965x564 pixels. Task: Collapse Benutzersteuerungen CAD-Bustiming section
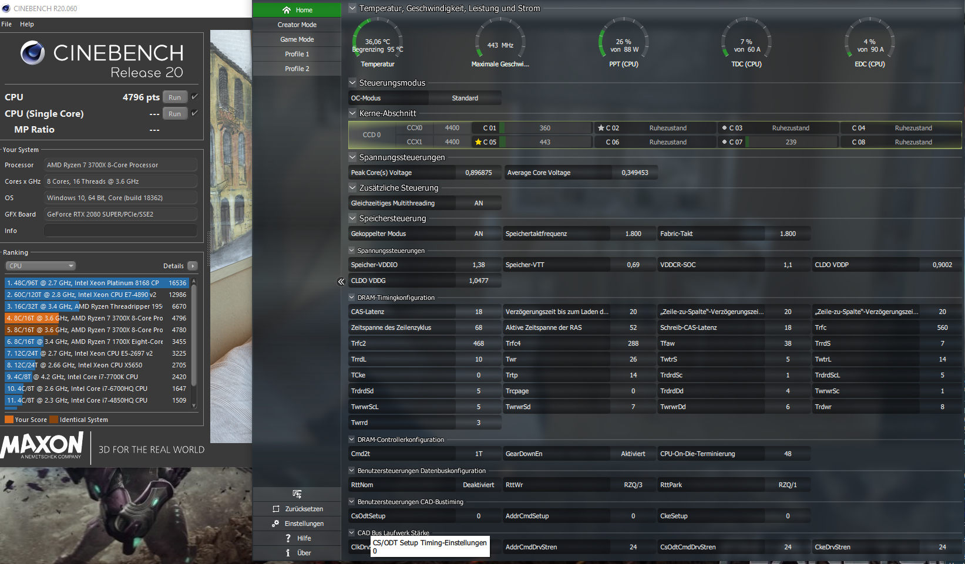352,502
